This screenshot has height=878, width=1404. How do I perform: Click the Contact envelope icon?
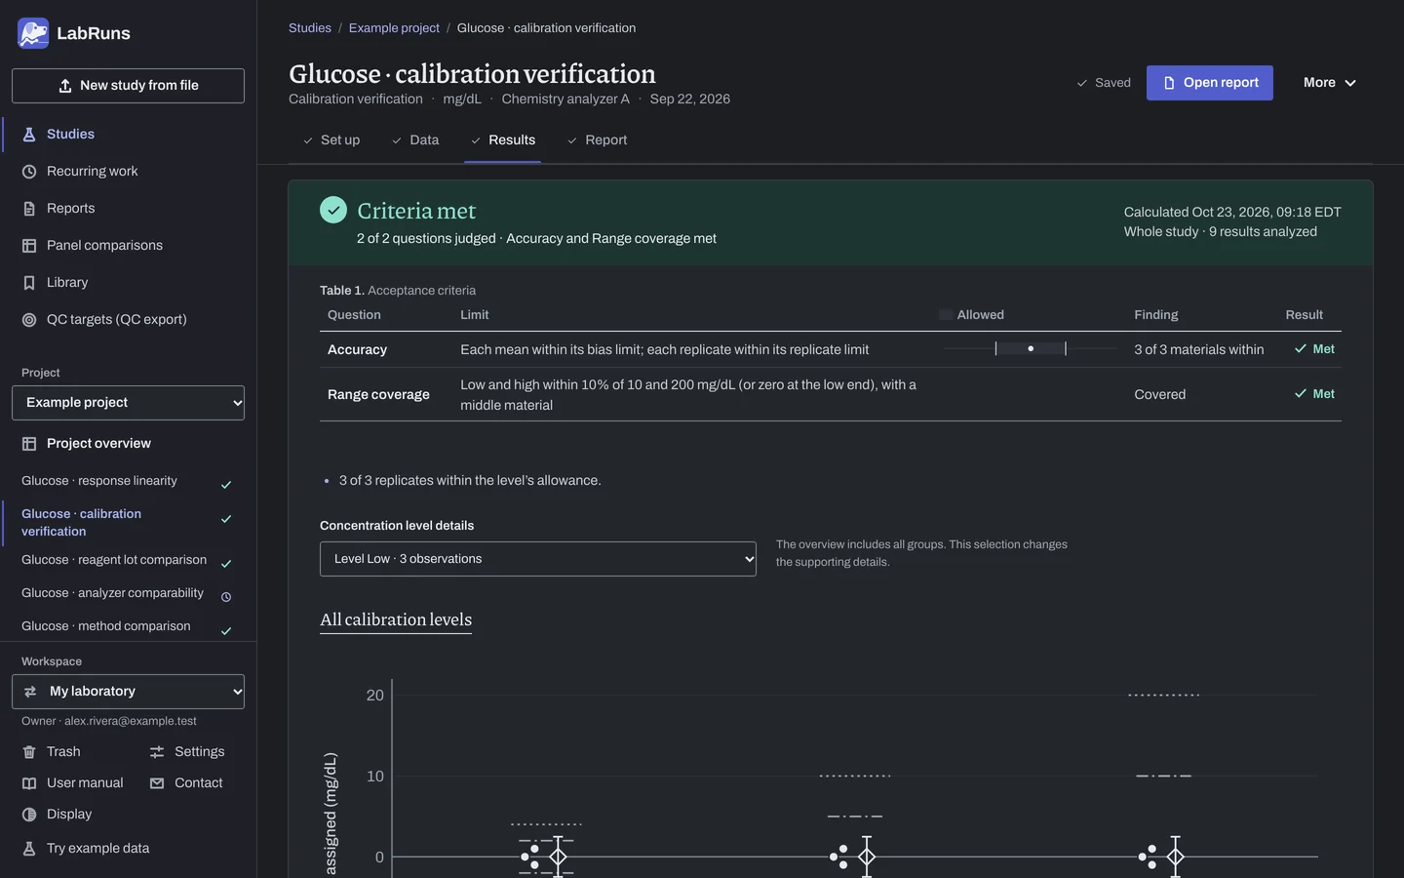157,783
